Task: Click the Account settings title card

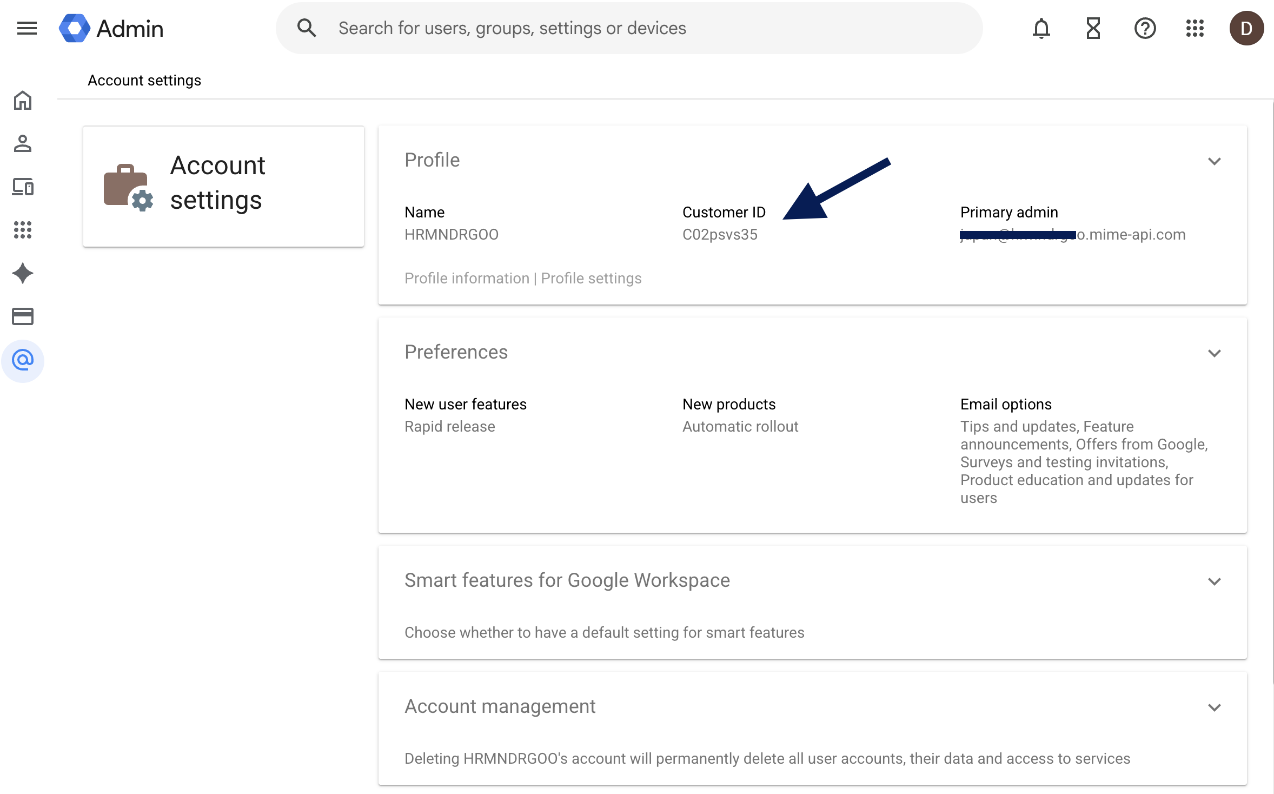Action: [223, 187]
